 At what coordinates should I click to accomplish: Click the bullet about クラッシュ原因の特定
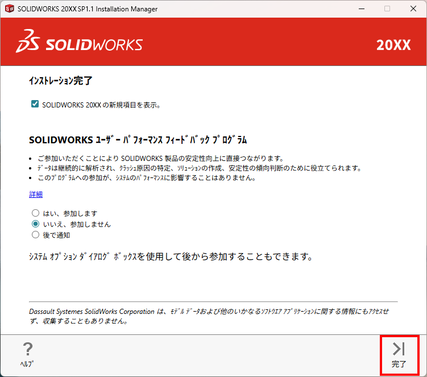pyautogui.click(x=200, y=168)
